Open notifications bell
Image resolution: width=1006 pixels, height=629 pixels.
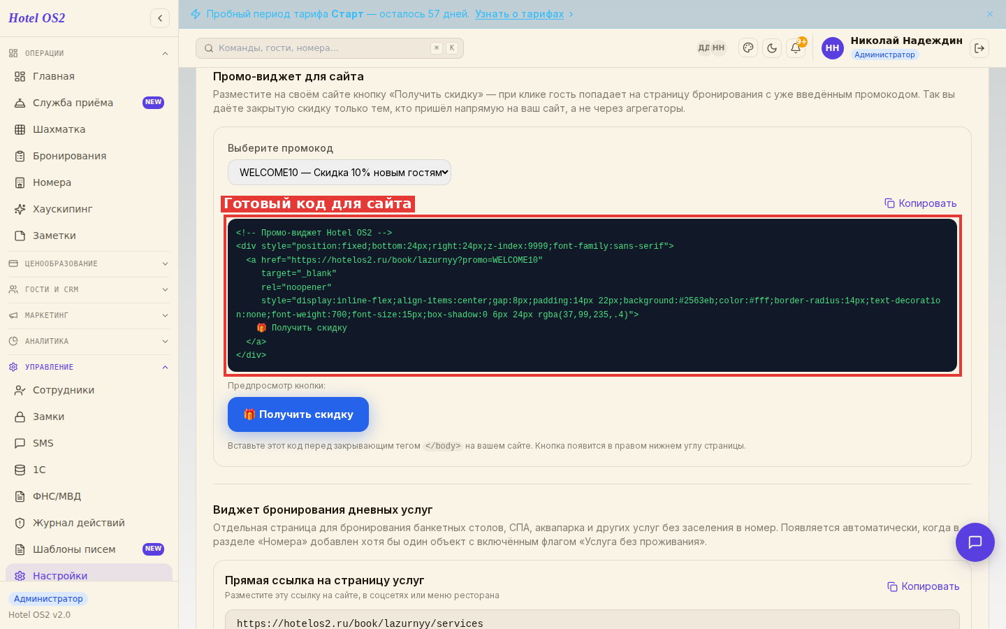796,48
